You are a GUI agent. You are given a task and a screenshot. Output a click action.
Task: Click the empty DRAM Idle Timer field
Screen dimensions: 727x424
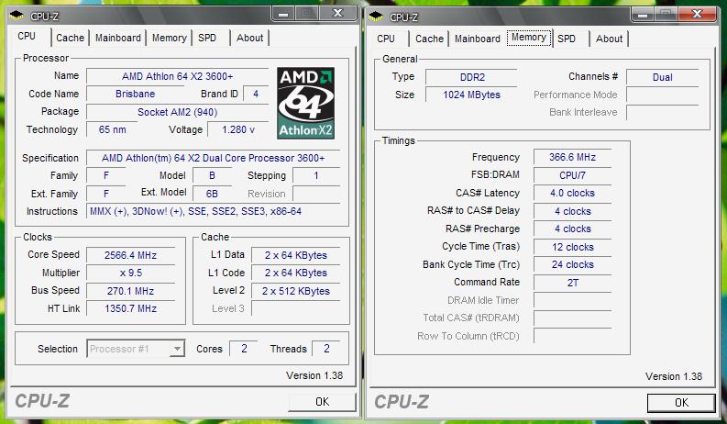click(573, 300)
